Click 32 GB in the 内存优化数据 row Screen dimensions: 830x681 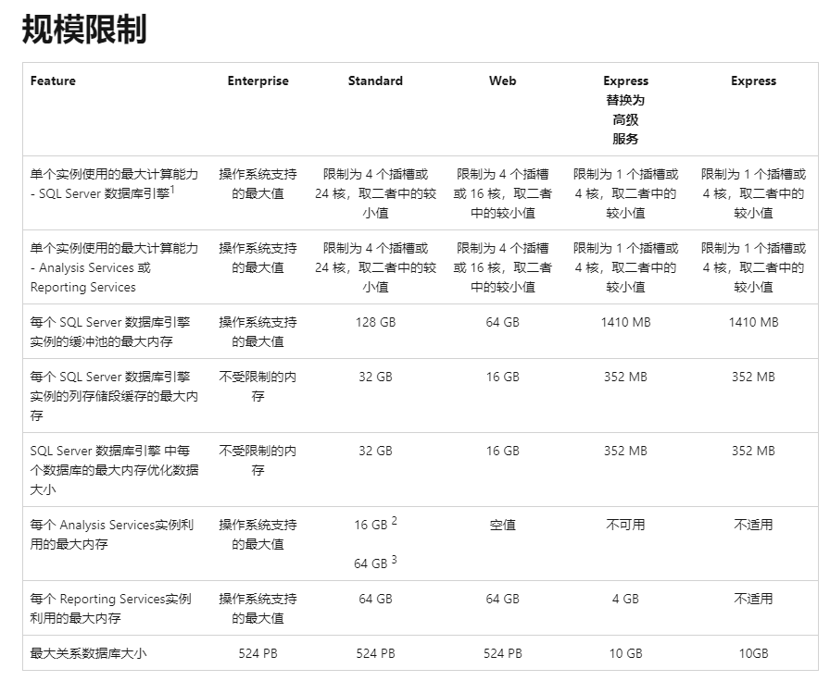375,451
